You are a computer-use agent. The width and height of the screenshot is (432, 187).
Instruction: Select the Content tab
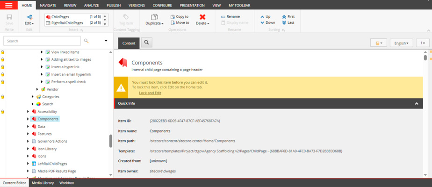(x=129, y=43)
